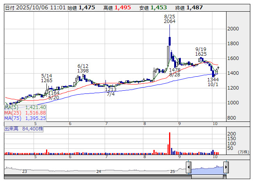Screen dimensions: 255x183
Task: Click year marker 24 in navigator
Action: coord(99,171)
